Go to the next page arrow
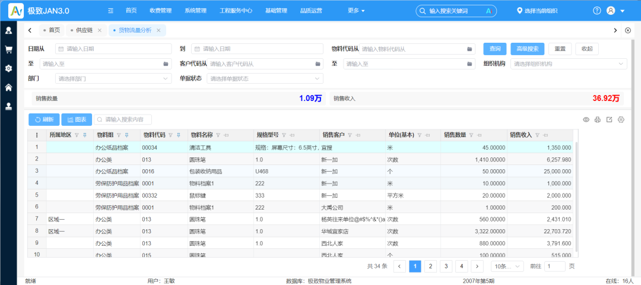641x285 pixels. click(x=477, y=266)
